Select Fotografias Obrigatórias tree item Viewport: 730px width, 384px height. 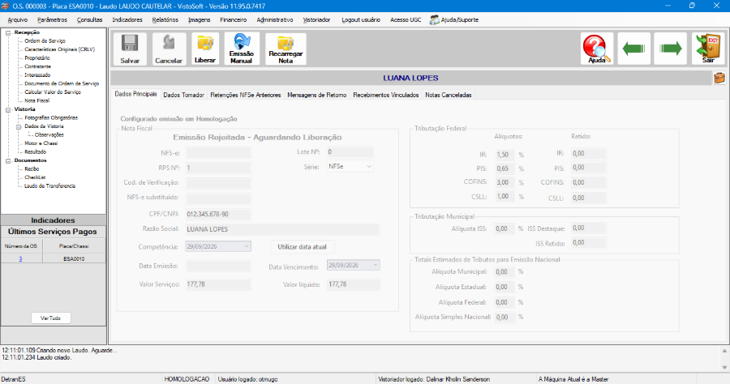coord(51,117)
